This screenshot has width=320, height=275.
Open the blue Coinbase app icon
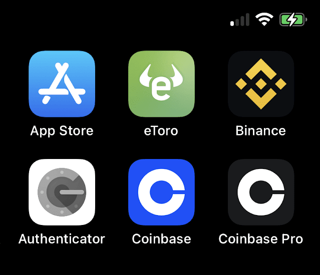[x=161, y=192]
